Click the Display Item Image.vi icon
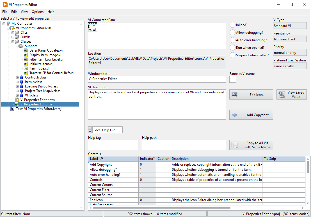This screenshot has height=217, width=311. 26,55
